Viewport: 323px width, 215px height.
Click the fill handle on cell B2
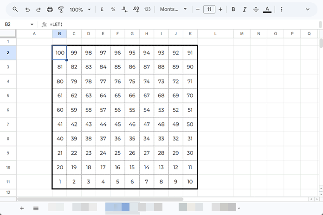click(66, 60)
